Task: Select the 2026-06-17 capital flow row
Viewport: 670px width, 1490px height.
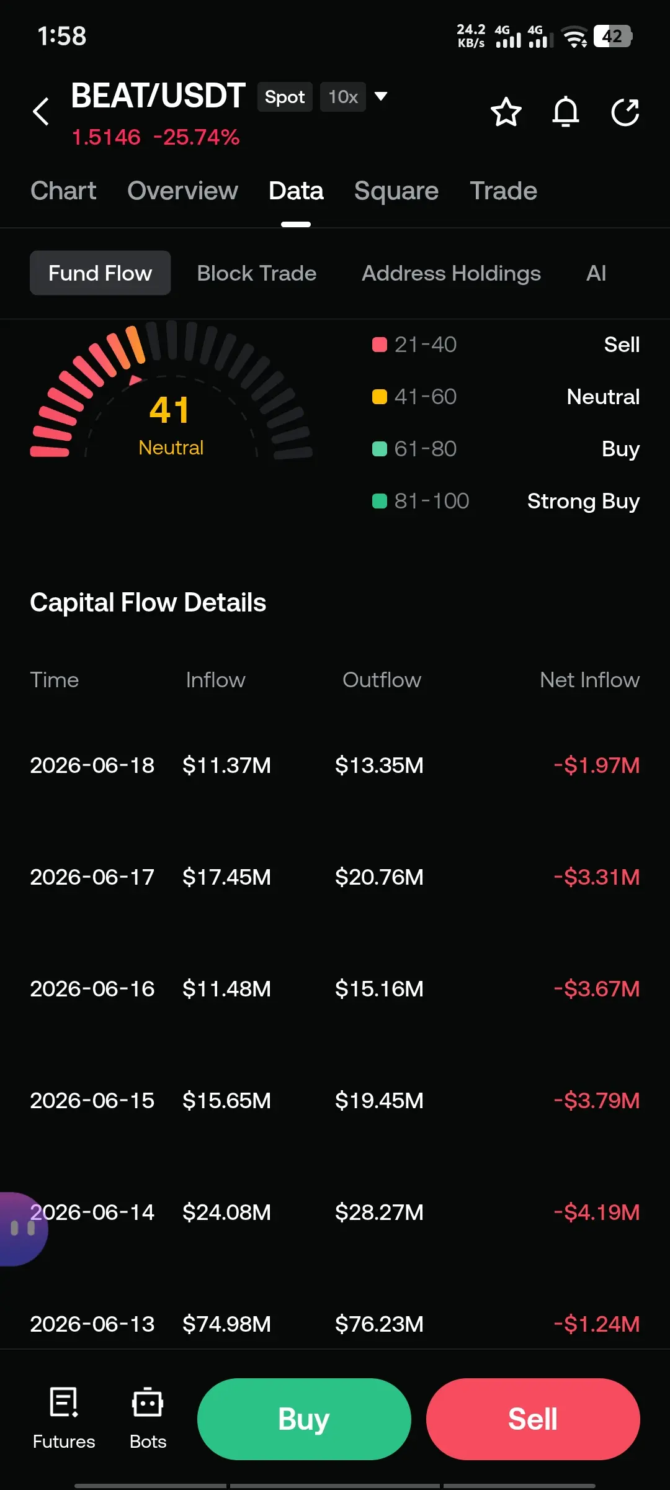Action: coord(335,877)
